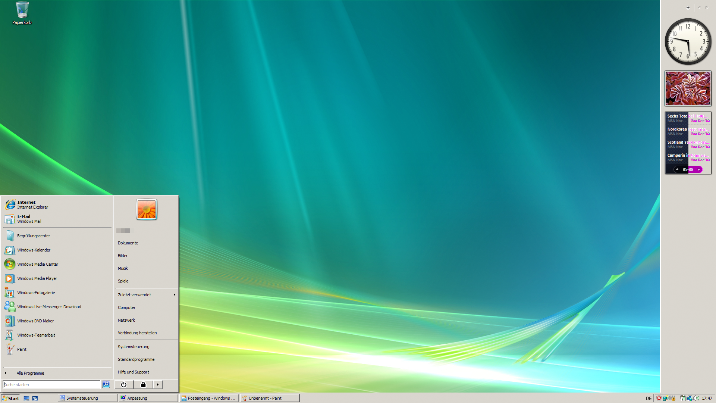The height and width of the screenshot is (403, 716).
Task: Start Paint from the Start menu
Action: coord(57,349)
